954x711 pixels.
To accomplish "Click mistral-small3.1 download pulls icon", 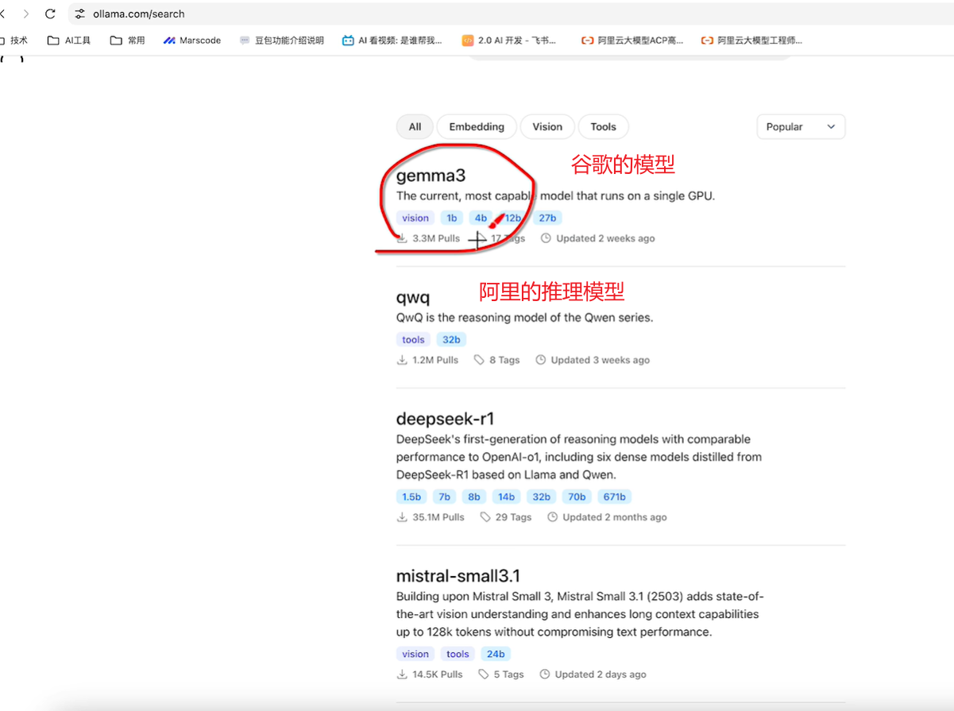I will point(402,674).
